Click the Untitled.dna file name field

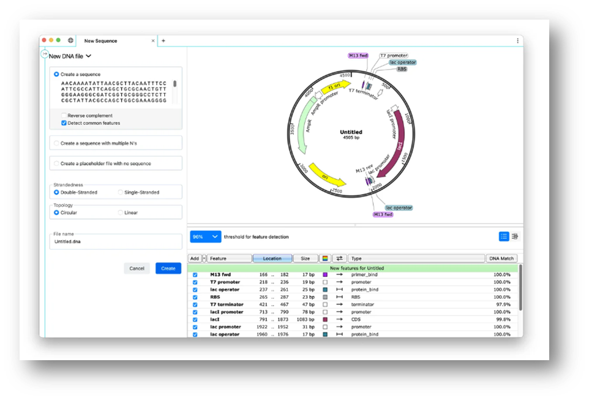116,241
